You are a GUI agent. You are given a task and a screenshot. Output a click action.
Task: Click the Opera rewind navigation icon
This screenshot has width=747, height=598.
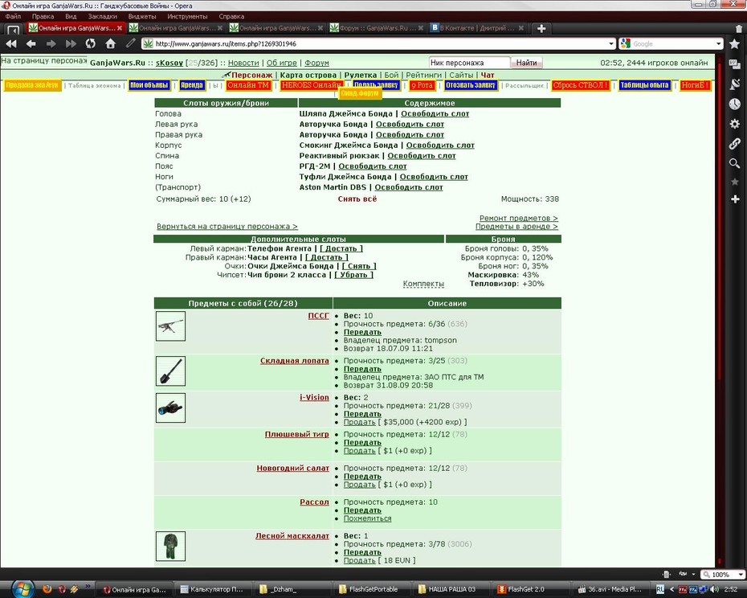pyautogui.click(x=11, y=44)
